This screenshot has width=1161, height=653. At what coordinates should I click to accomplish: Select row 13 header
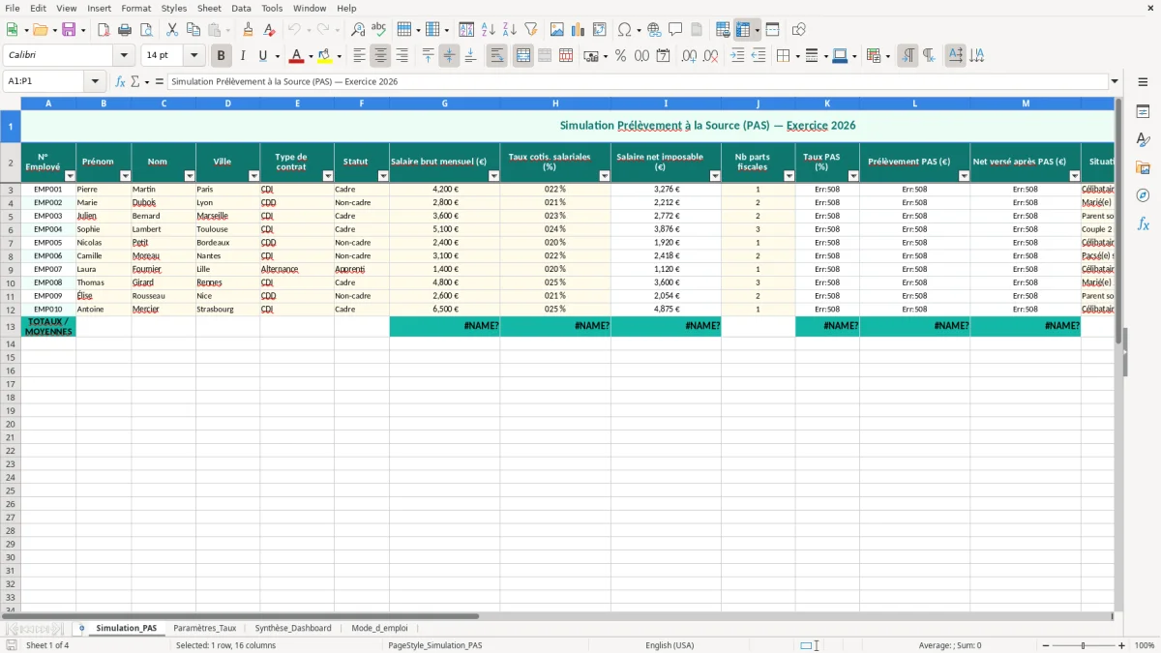(11, 327)
